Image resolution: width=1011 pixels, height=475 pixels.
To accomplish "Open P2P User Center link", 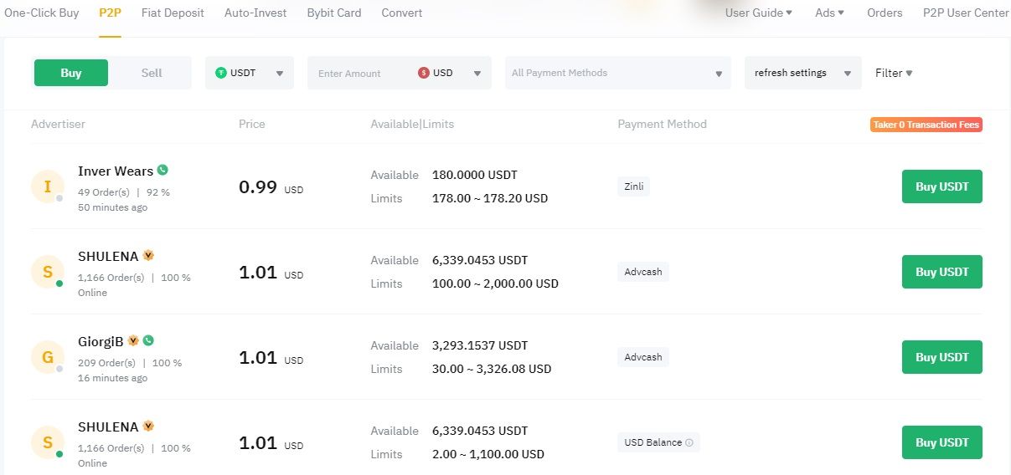I will point(965,13).
